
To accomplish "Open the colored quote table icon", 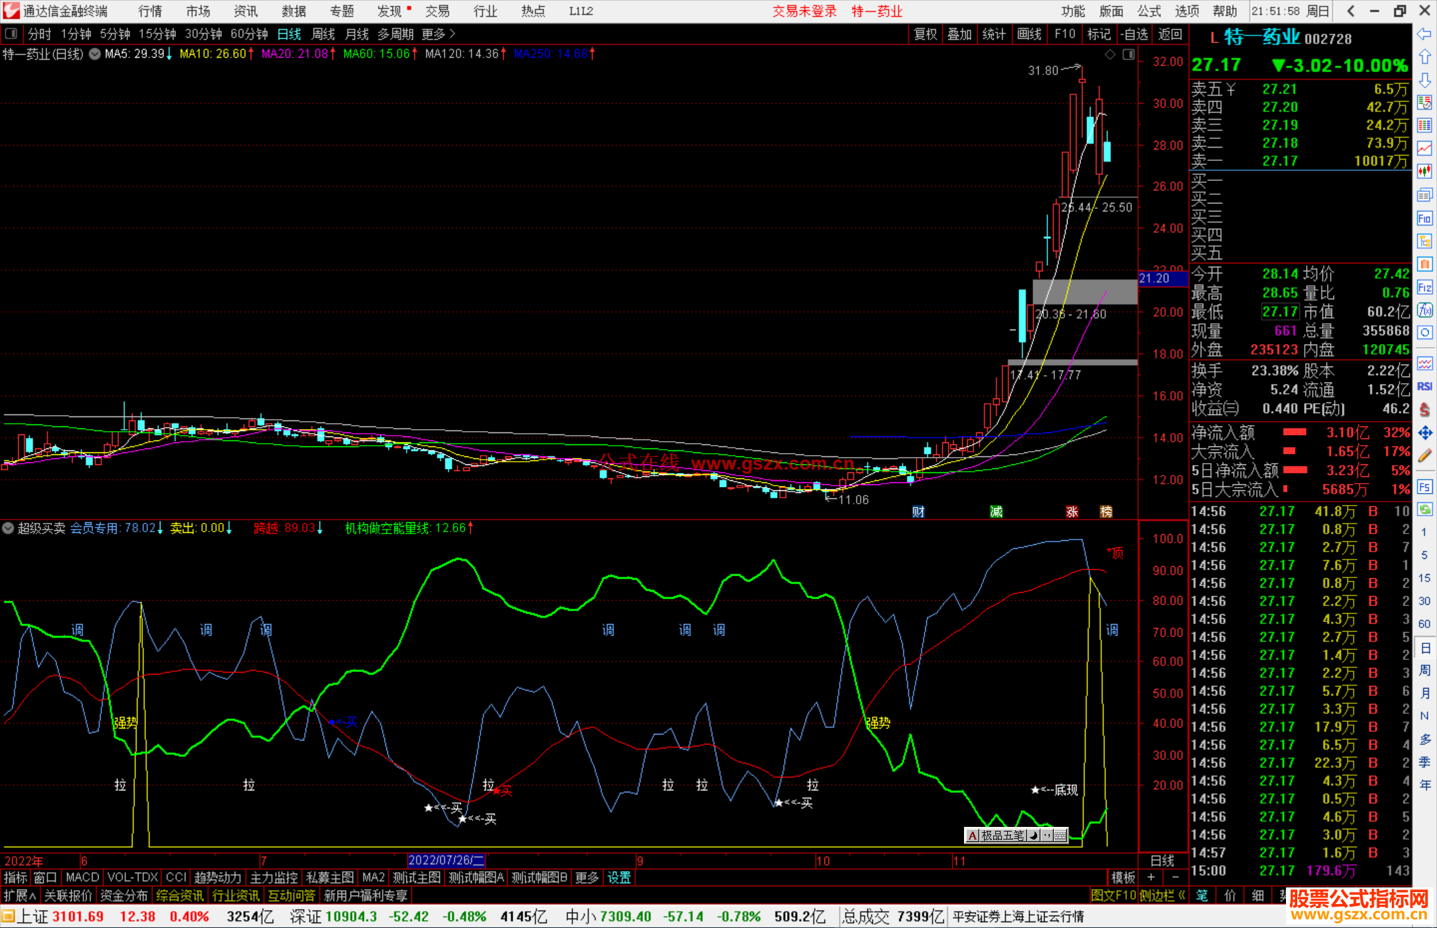I will coord(1424,126).
